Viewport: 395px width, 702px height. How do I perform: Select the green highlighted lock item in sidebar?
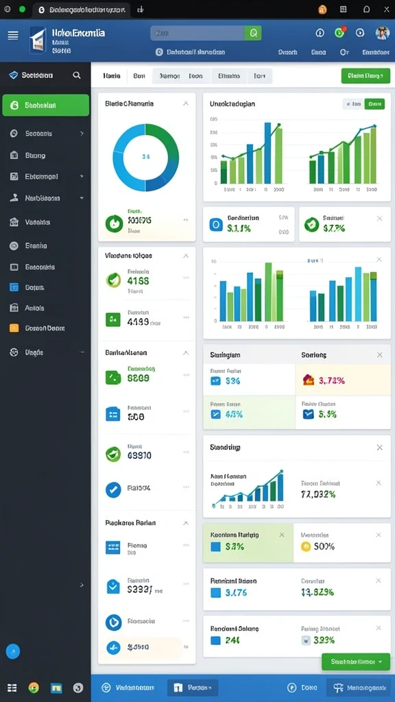point(46,105)
